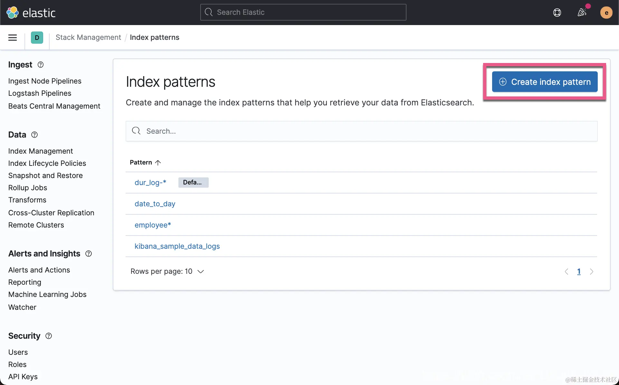Click Create index pattern button
This screenshot has width=619, height=385.
pos(545,82)
